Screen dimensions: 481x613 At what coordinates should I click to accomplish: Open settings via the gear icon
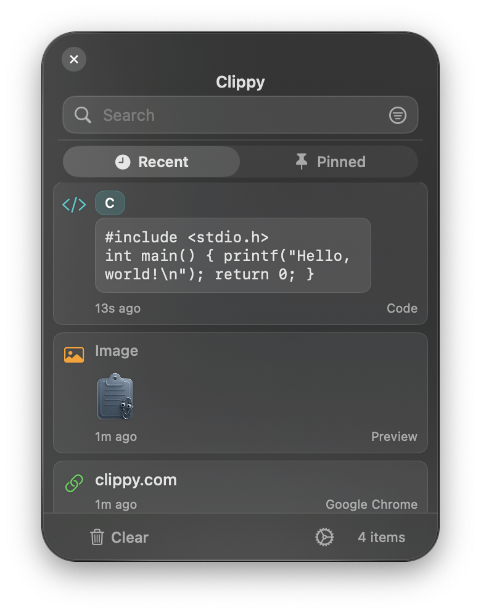[x=324, y=537]
